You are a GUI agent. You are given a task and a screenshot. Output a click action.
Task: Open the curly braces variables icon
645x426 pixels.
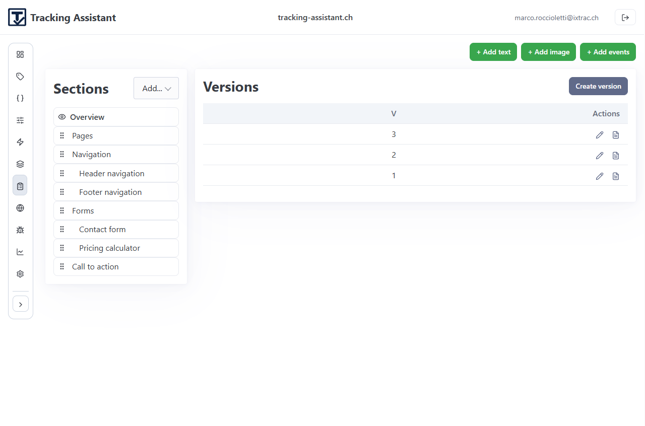[20, 98]
